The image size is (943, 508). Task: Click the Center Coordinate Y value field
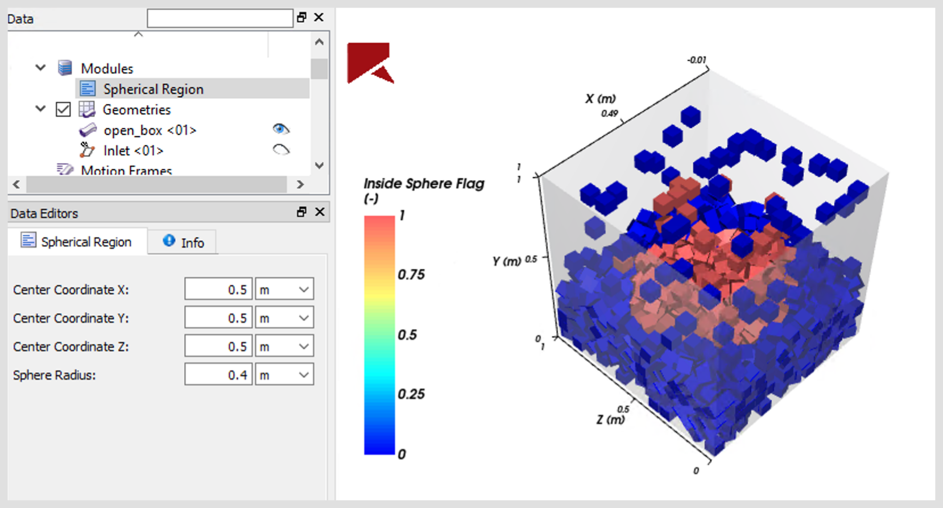(x=218, y=317)
